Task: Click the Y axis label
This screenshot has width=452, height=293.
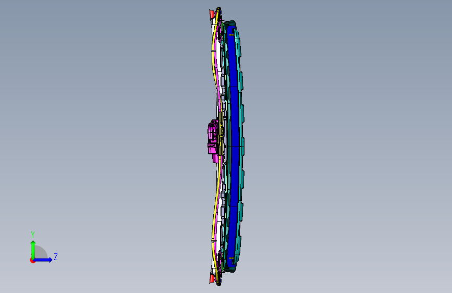Action: click(33, 235)
